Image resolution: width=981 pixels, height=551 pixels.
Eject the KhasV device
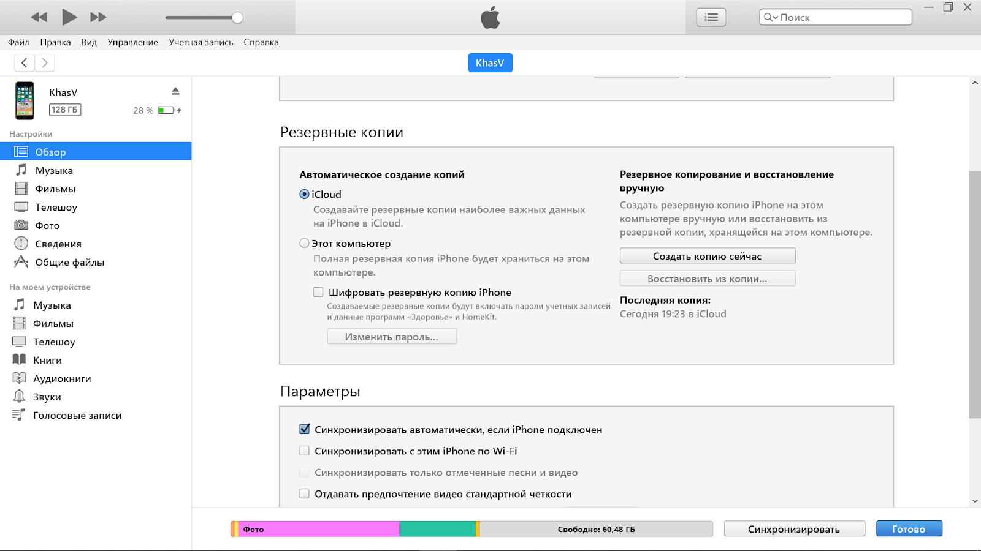click(x=175, y=91)
